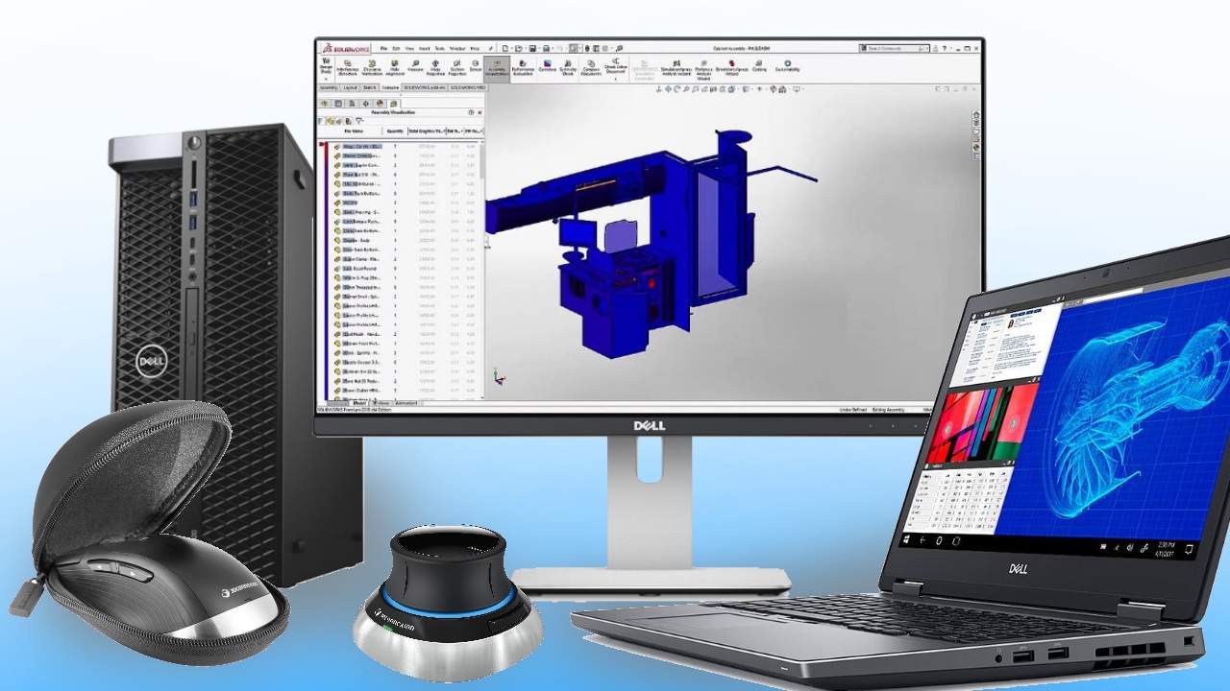The height and width of the screenshot is (691, 1230).
Task: Switch to the Sketch tab
Action: [x=369, y=87]
